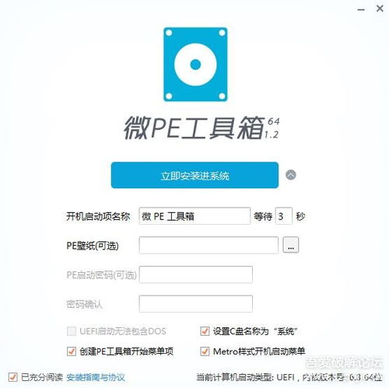Uncheck the already read agreement checkbox
Viewport: 389px width, 388px height.
pos(12,377)
